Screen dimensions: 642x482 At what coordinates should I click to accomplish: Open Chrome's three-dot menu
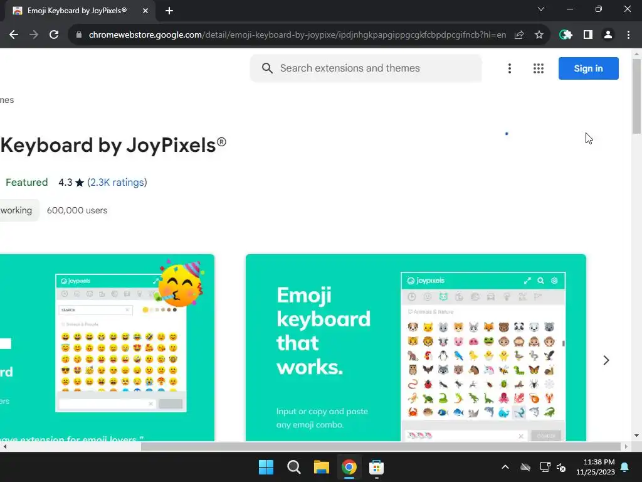point(628,35)
